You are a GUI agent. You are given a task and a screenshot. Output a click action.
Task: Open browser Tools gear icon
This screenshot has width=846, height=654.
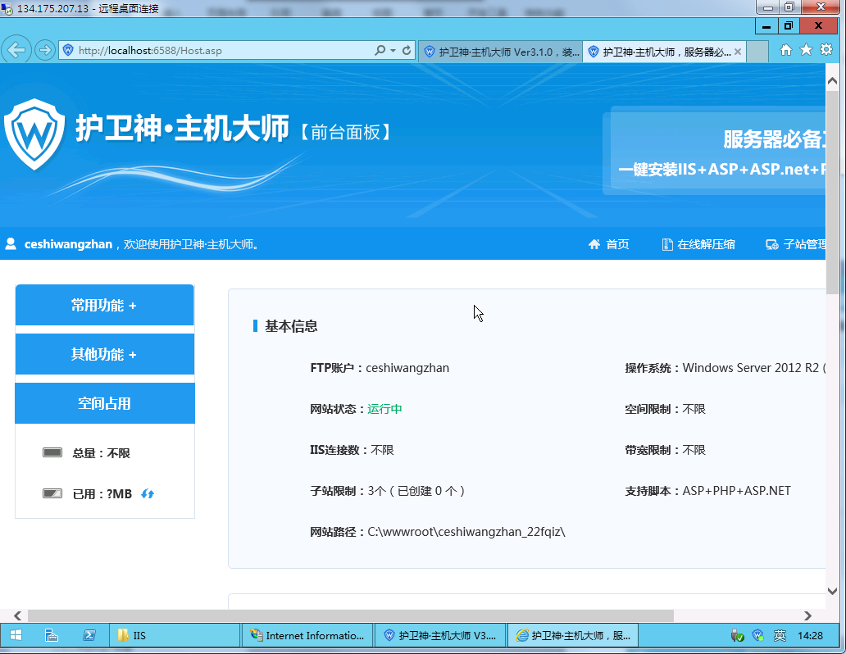pos(826,50)
